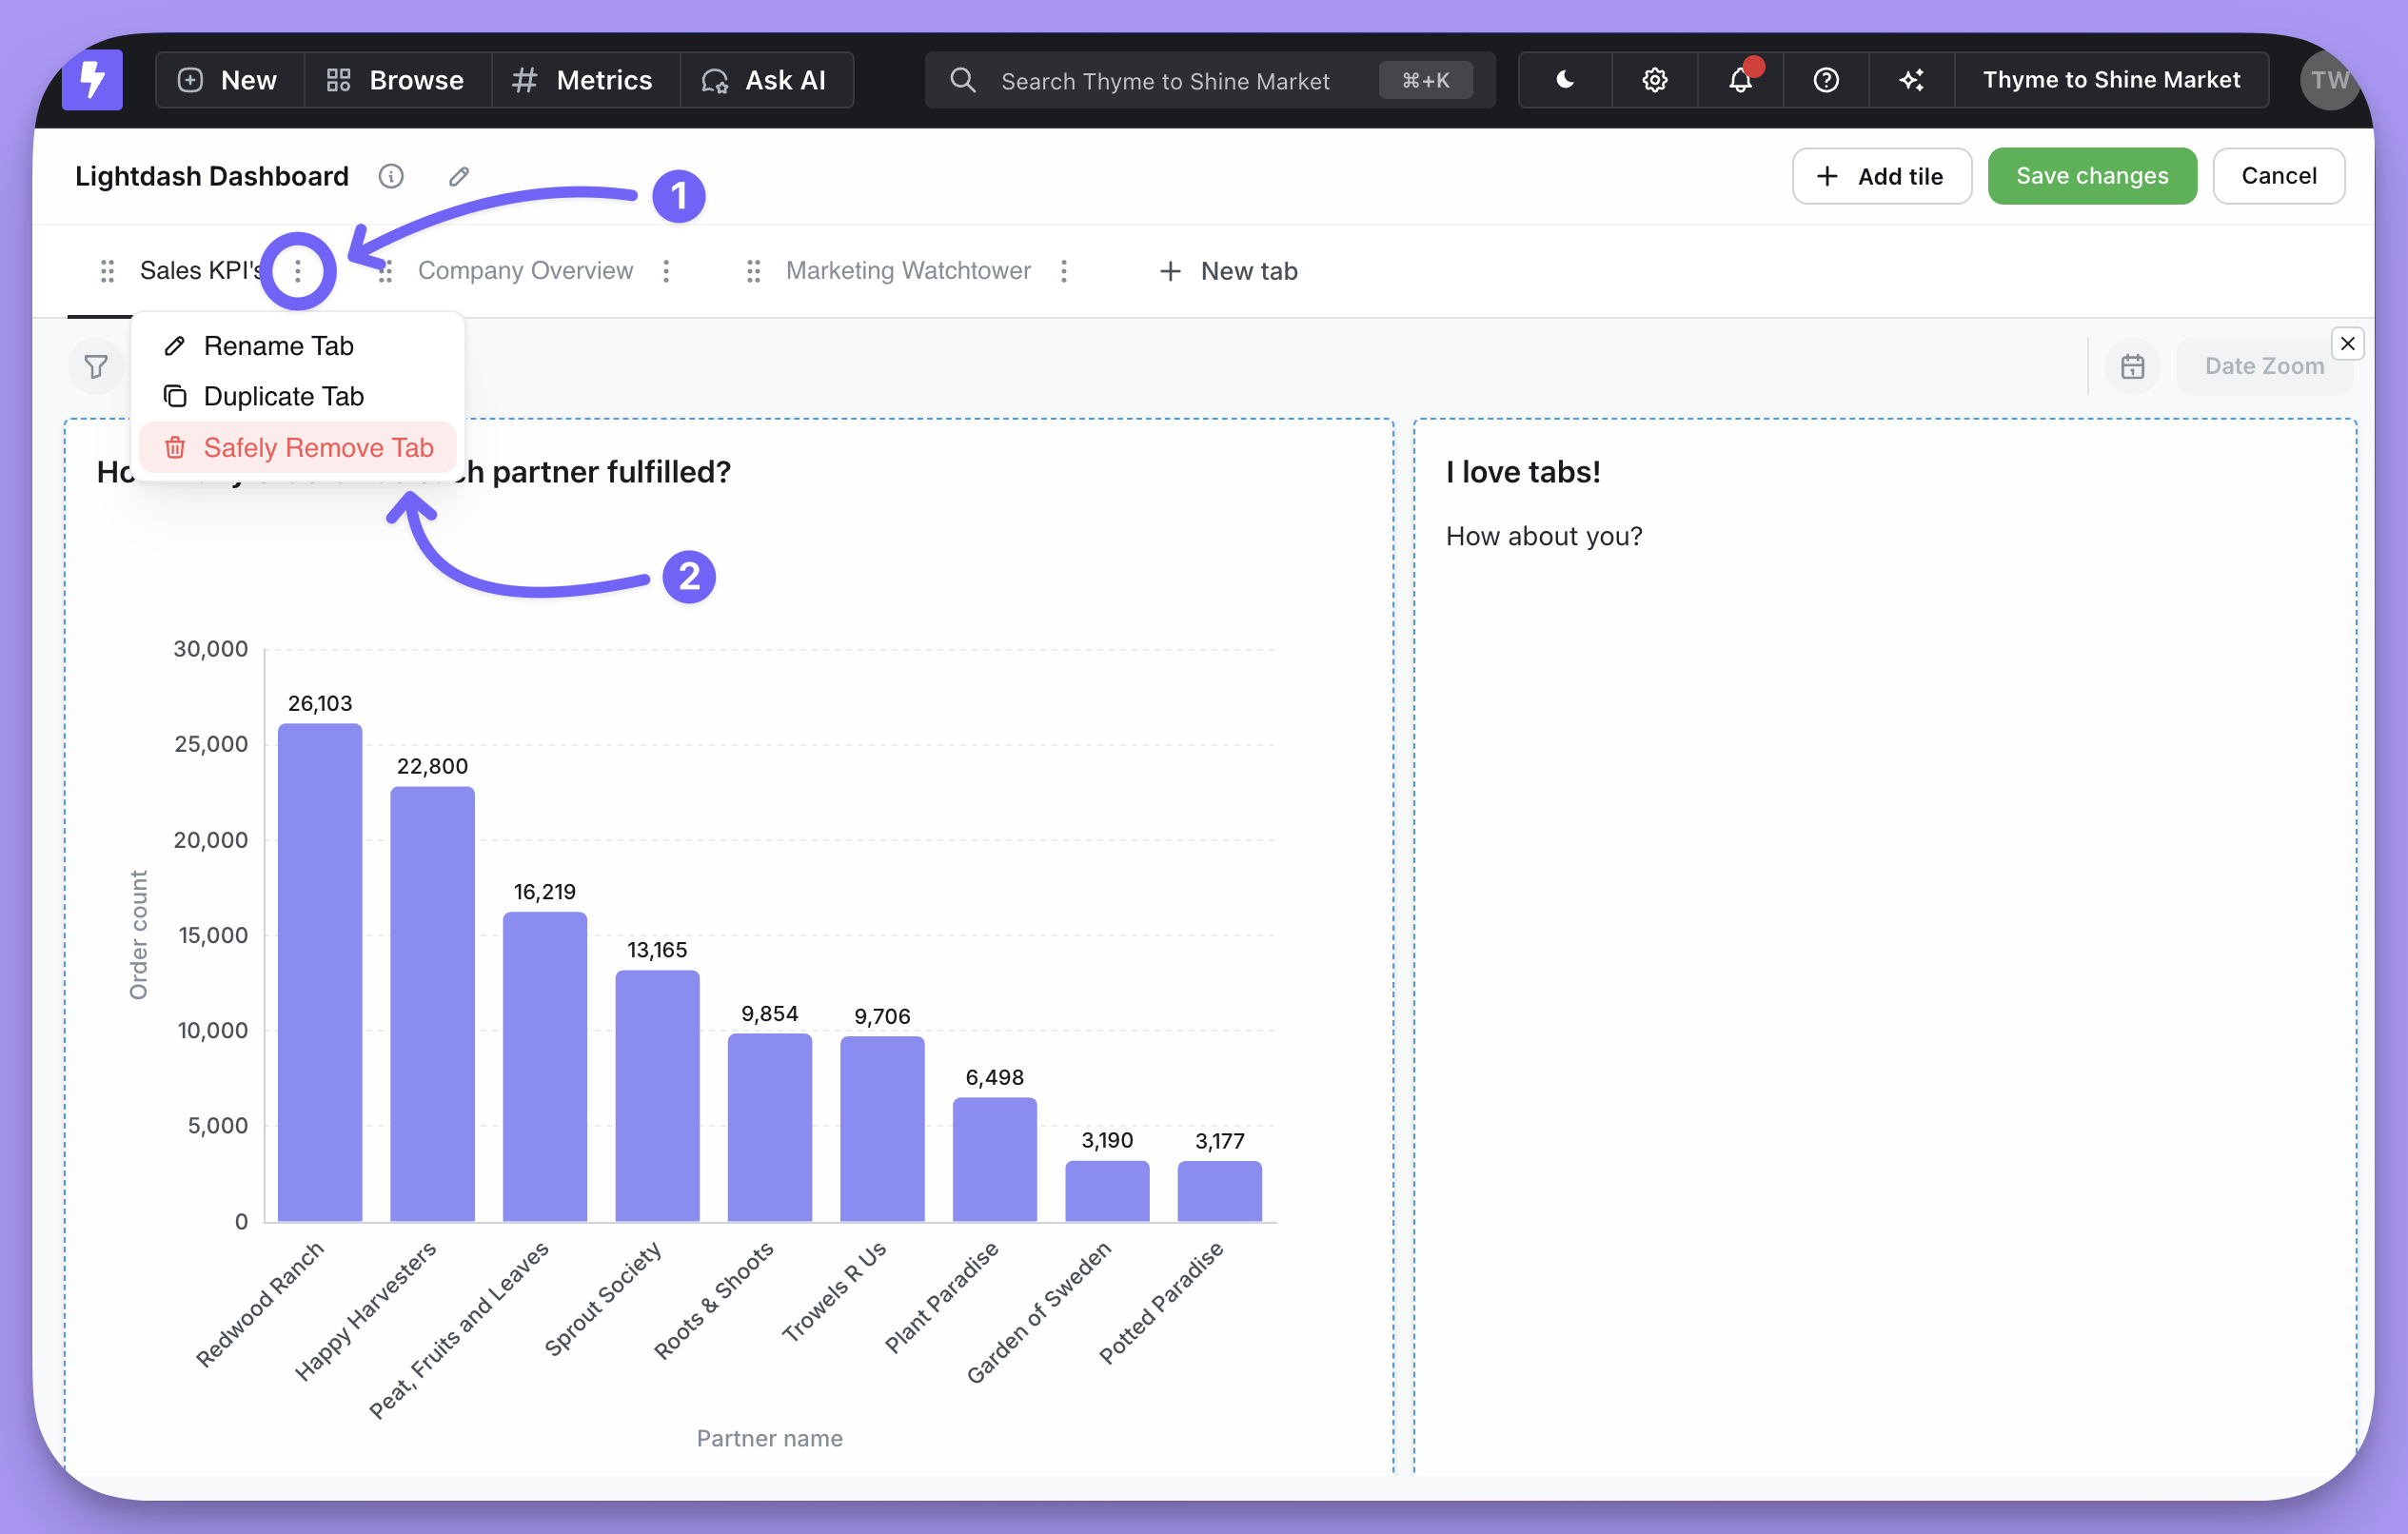Toggle dark mode with moon icon

pos(1566,80)
